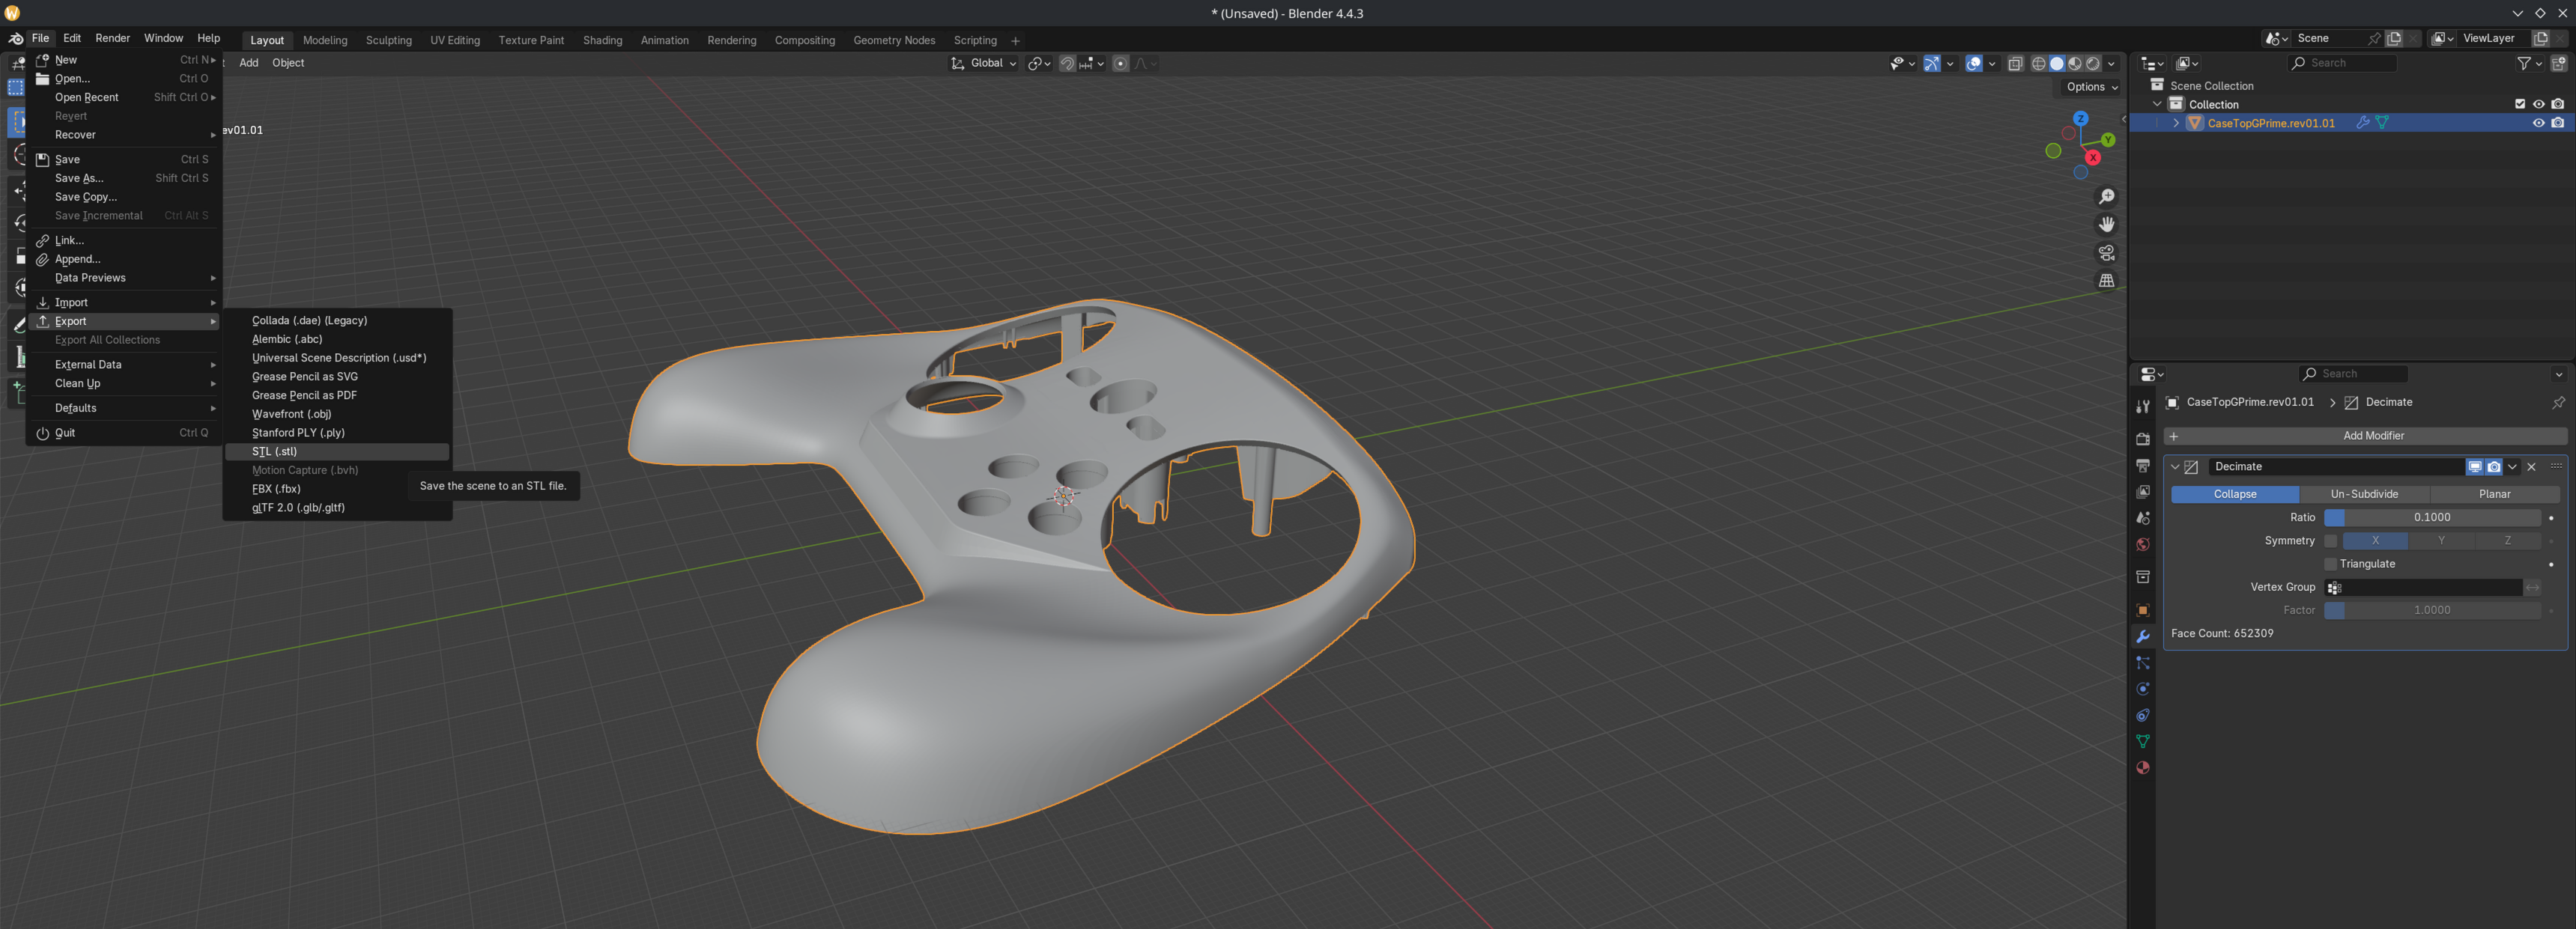
Task: Hide CaseTopGPrime.rev01.01 with eye icon
Action: coord(2538,123)
